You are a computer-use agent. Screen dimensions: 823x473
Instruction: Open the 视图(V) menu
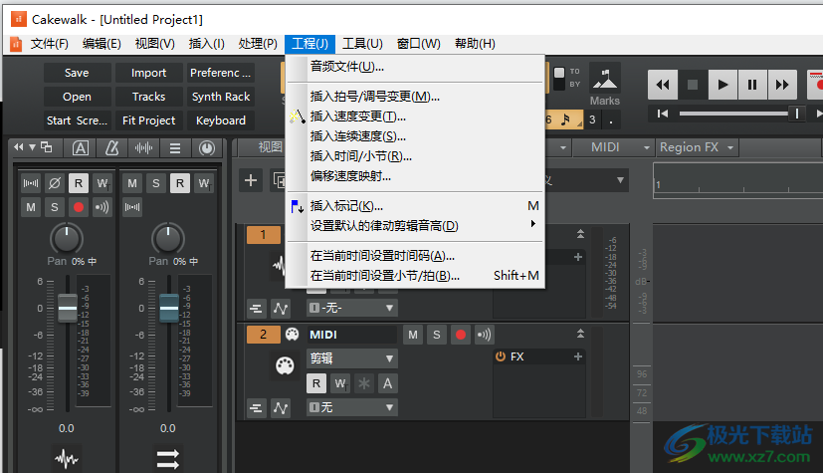tap(155, 44)
